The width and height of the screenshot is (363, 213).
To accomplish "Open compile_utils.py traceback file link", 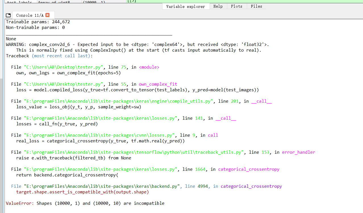I will (119, 101).
